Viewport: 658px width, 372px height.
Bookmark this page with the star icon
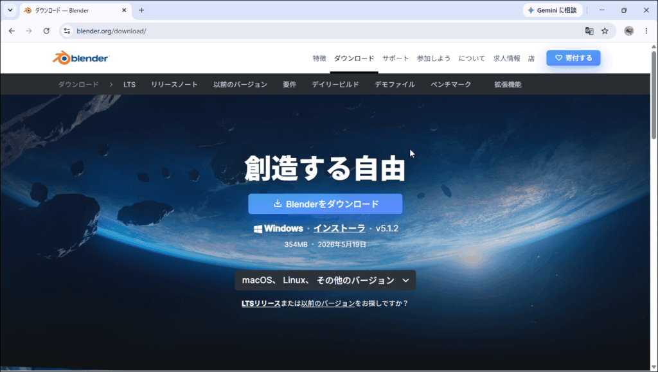[x=605, y=31]
